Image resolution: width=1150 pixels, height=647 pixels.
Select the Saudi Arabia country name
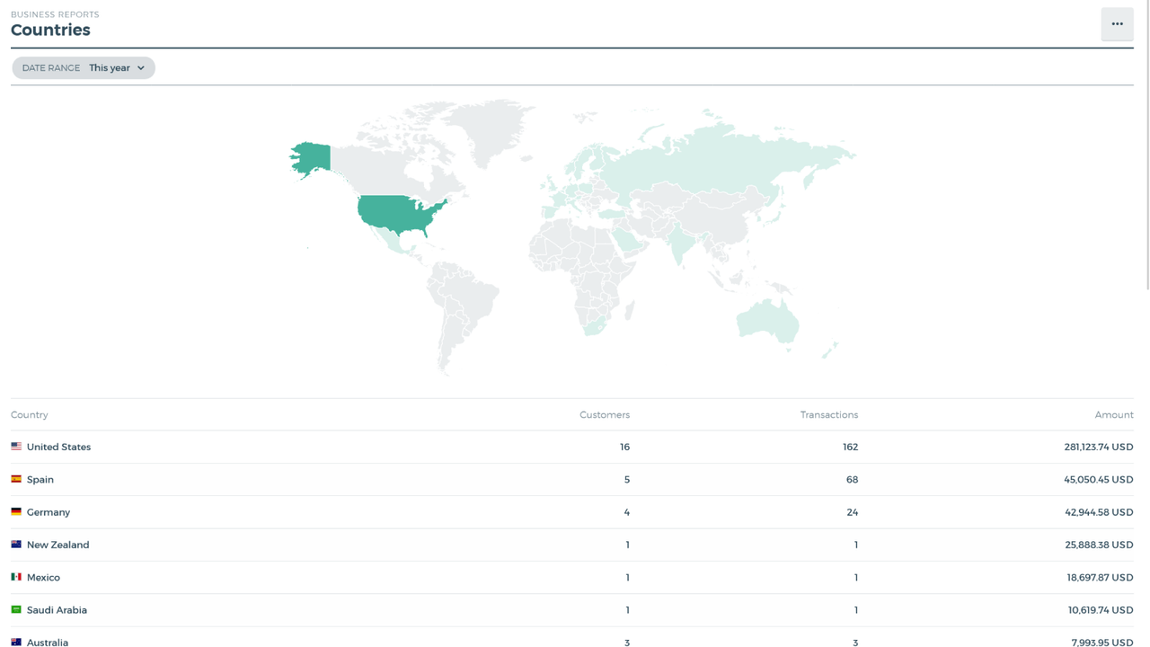coord(57,610)
